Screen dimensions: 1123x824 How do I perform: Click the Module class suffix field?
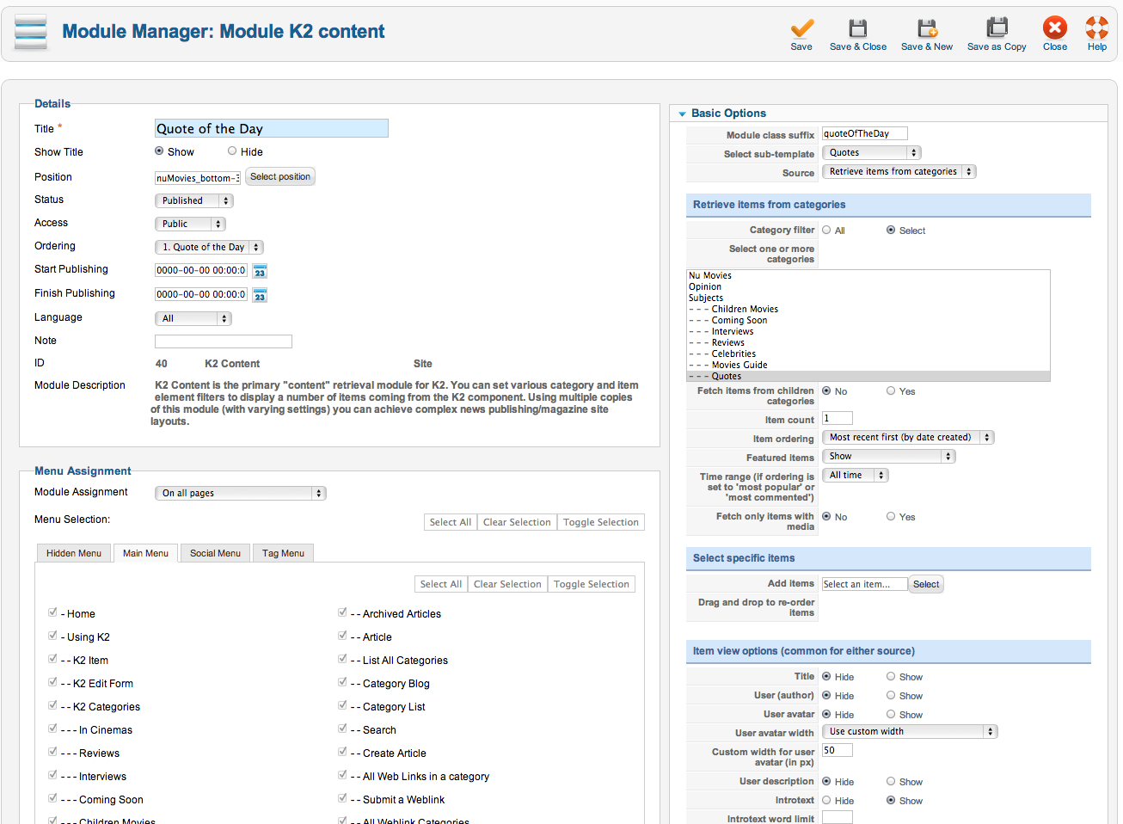click(x=865, y=133)
